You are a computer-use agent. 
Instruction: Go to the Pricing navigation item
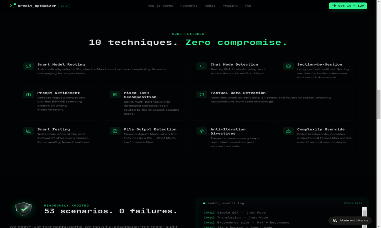click(230, 5)
